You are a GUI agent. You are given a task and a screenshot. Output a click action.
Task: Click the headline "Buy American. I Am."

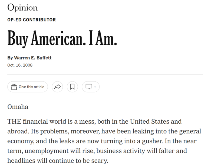coord(62,39)
